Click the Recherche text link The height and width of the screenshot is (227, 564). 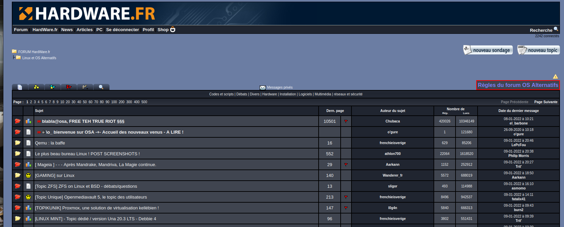point(541,30)
